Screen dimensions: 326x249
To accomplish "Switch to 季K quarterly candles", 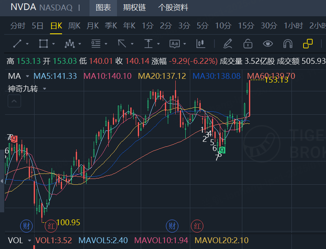I will [x=111, y=26].
